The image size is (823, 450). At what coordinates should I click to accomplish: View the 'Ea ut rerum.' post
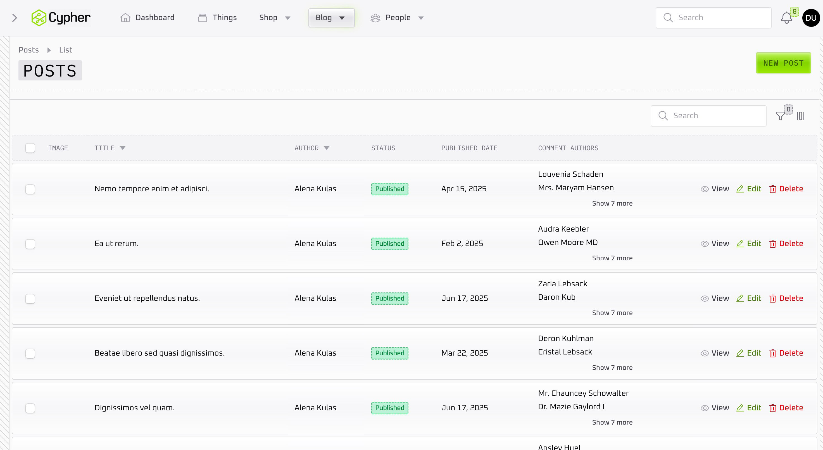tap(715, 243)
